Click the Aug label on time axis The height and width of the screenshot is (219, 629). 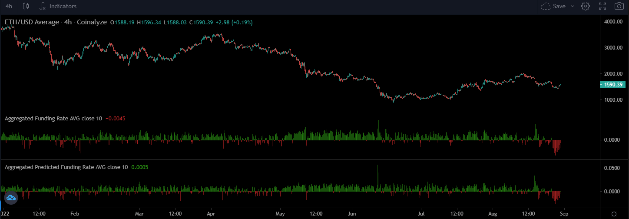492,214
